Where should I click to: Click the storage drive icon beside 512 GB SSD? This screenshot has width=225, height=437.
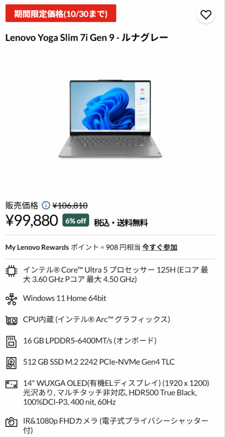point(12,363)
